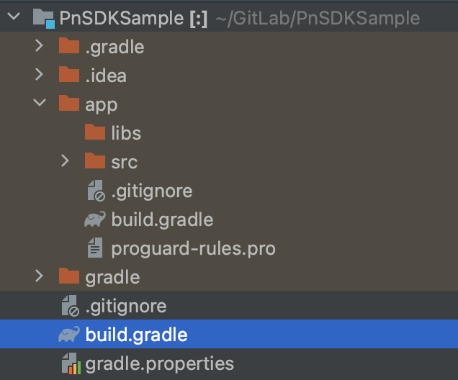Image resolution: width=458 pixels, height=380 pixels.
Task: Expand the src folder chevron
Action: point(65,160)
